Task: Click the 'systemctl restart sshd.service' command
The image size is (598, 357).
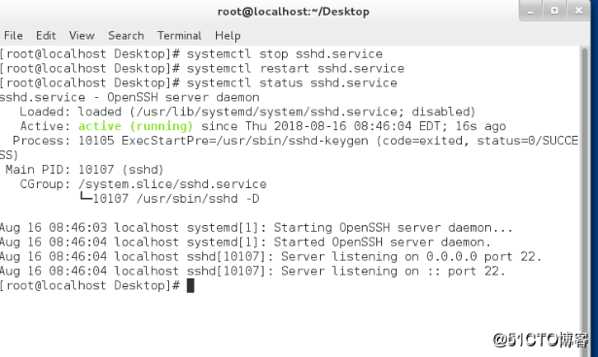Action: click(x=296, y=68)
